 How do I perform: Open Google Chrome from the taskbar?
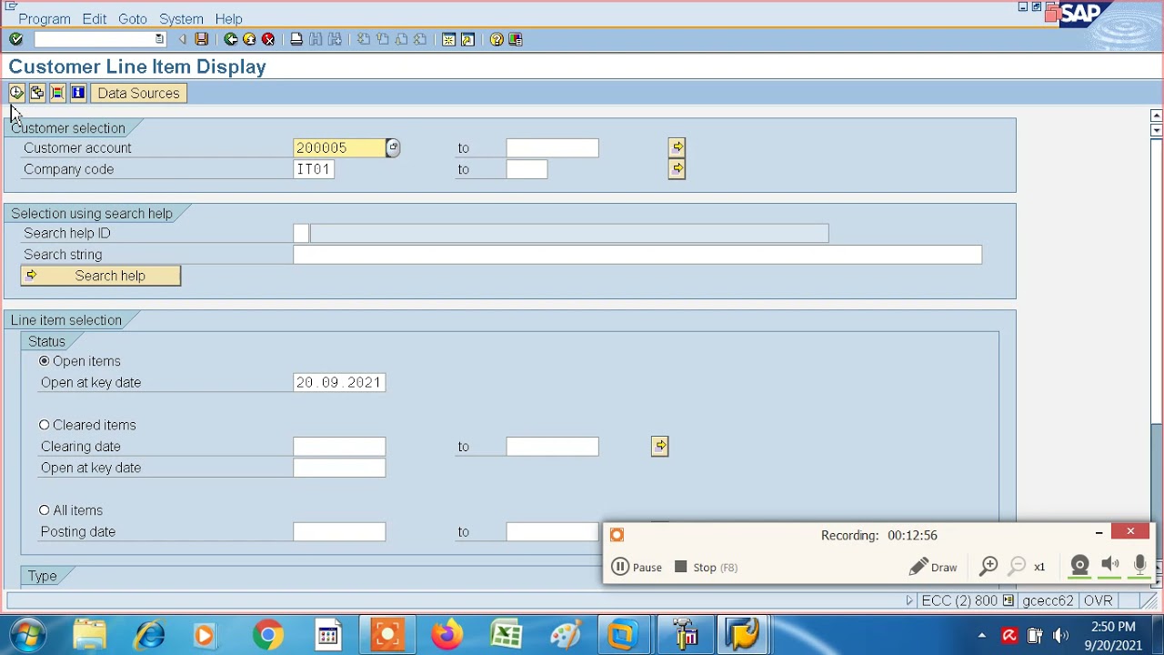(268, 635)
